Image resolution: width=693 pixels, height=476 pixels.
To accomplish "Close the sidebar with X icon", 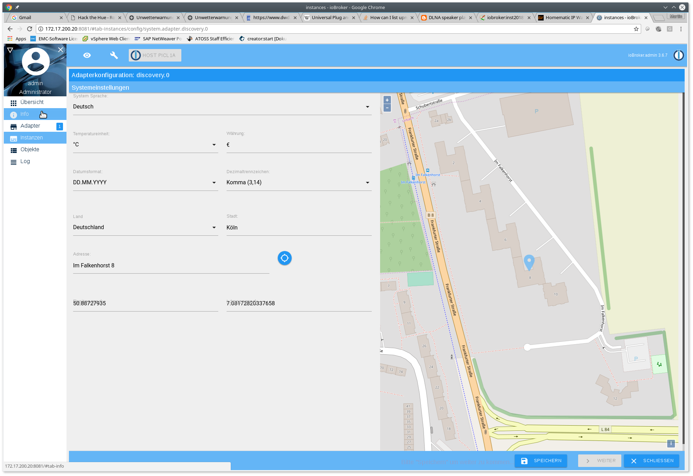I will tap(61, 50).
